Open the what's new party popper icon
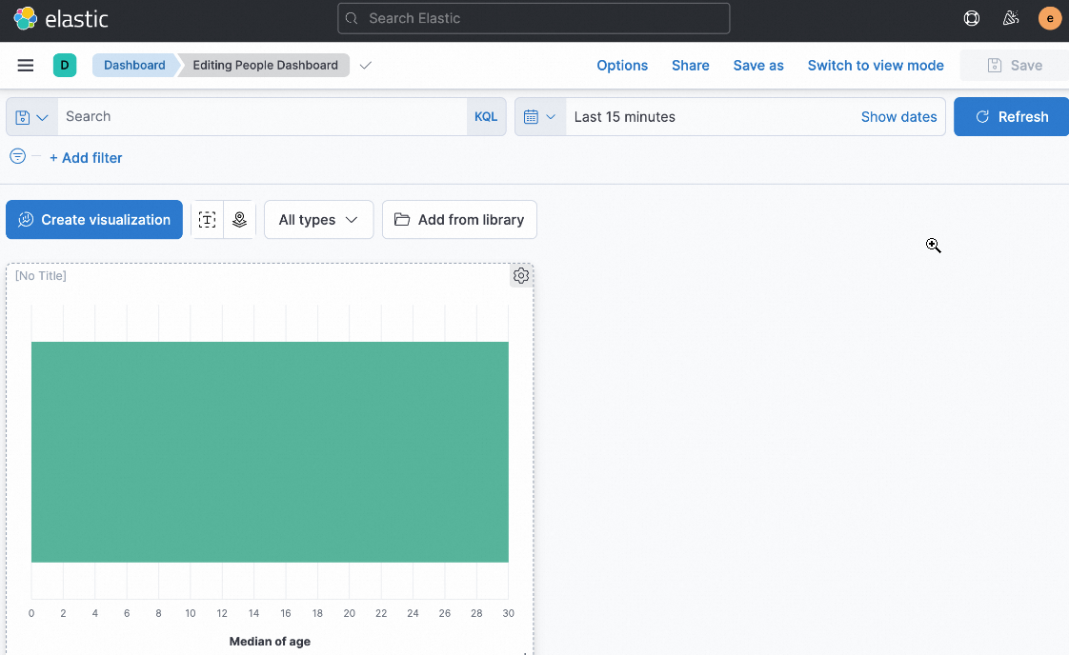Viewport: 1069px width, 655px height. [1011, 18]
